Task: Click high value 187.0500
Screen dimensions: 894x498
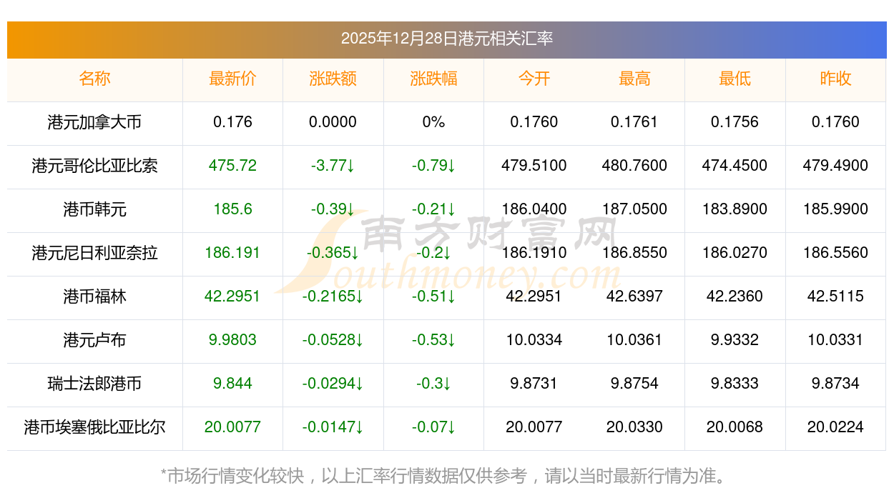Action: (634, 209)
